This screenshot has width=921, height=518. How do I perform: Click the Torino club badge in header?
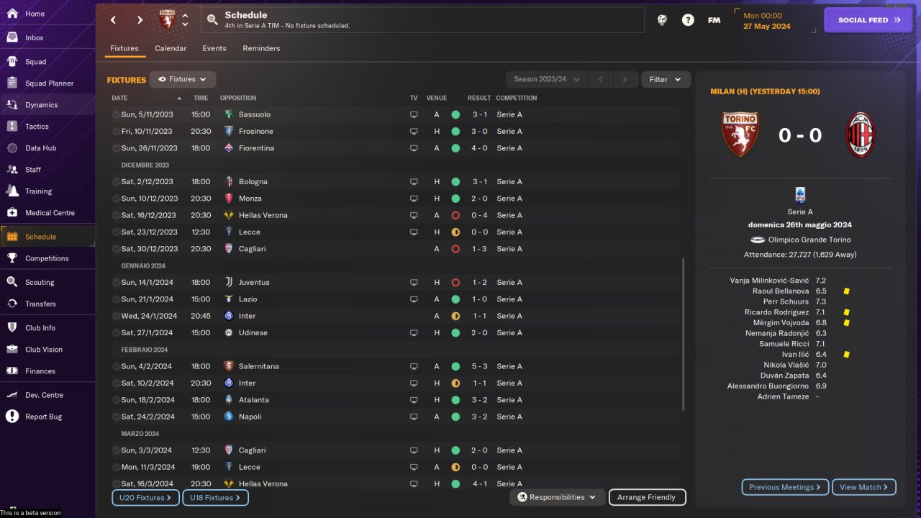pos(167,20)
